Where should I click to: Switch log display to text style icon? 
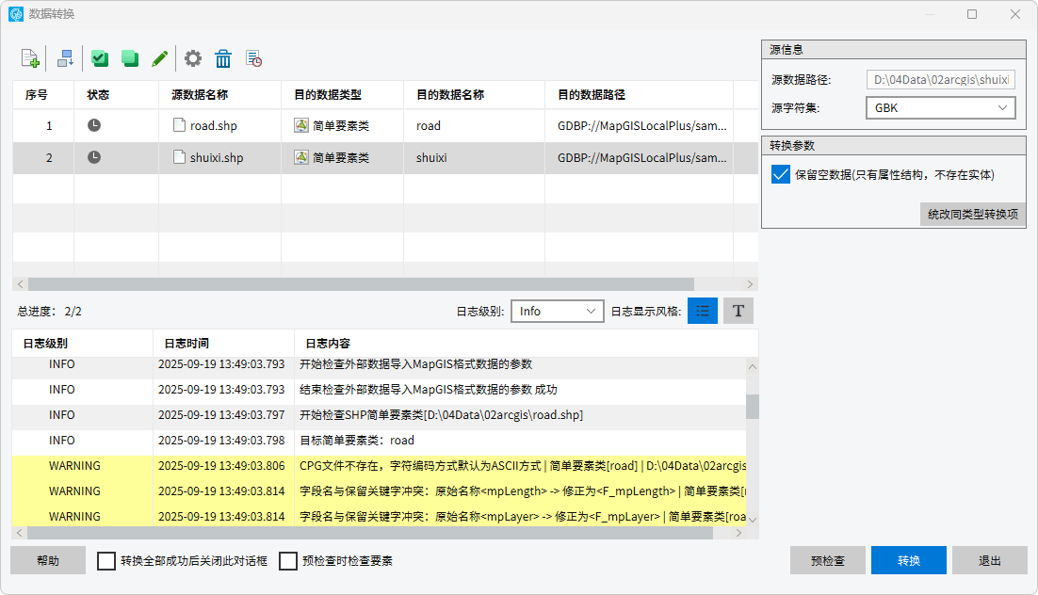[x=738, y=311]
